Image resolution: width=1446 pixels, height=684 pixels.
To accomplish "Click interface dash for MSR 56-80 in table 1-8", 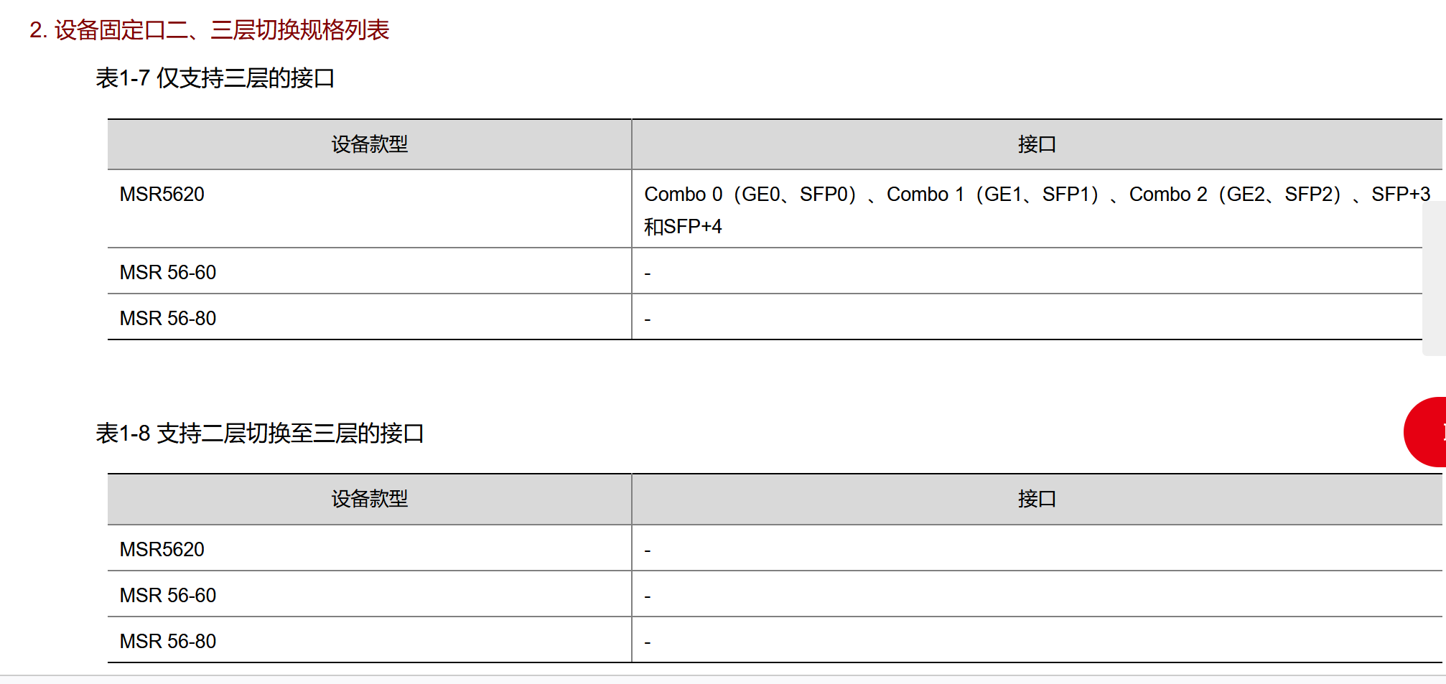I will point(648,642).
